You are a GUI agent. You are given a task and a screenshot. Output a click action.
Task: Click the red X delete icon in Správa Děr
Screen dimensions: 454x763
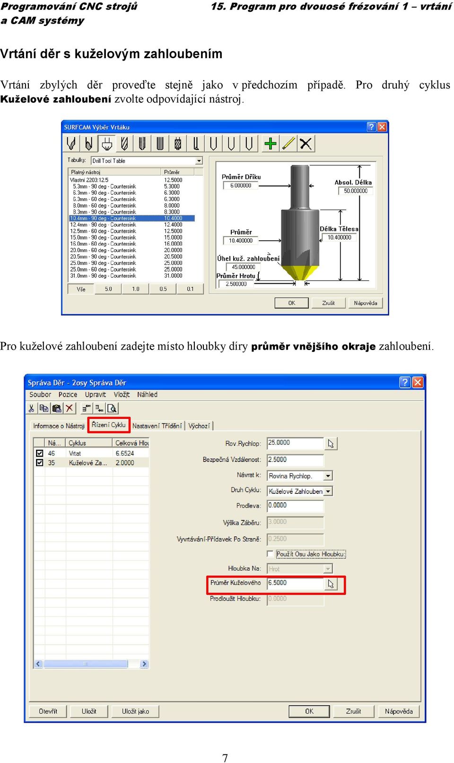coord(70,408)
